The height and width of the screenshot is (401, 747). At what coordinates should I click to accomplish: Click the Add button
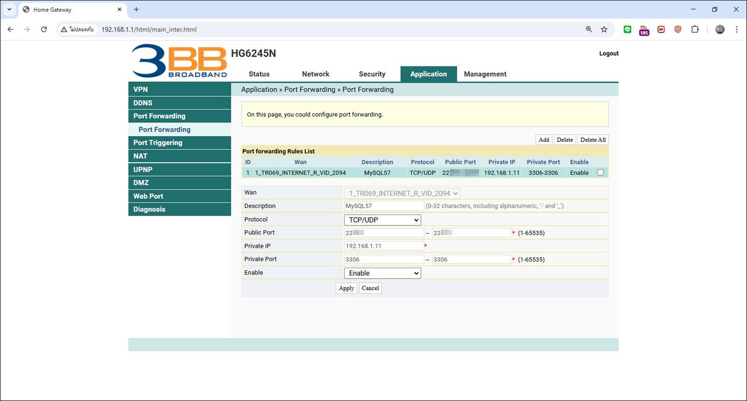tap(544, 140)
